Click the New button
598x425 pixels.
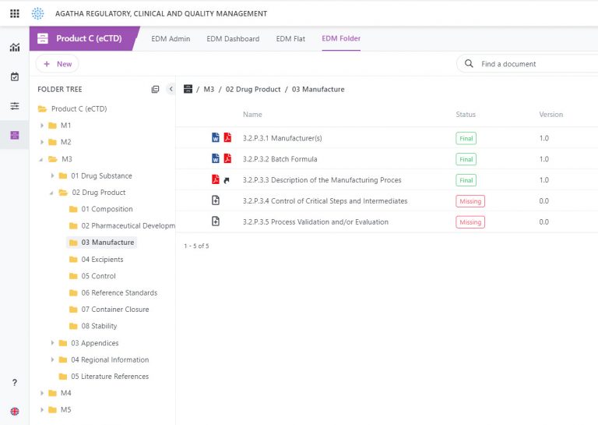pos(57,64)
